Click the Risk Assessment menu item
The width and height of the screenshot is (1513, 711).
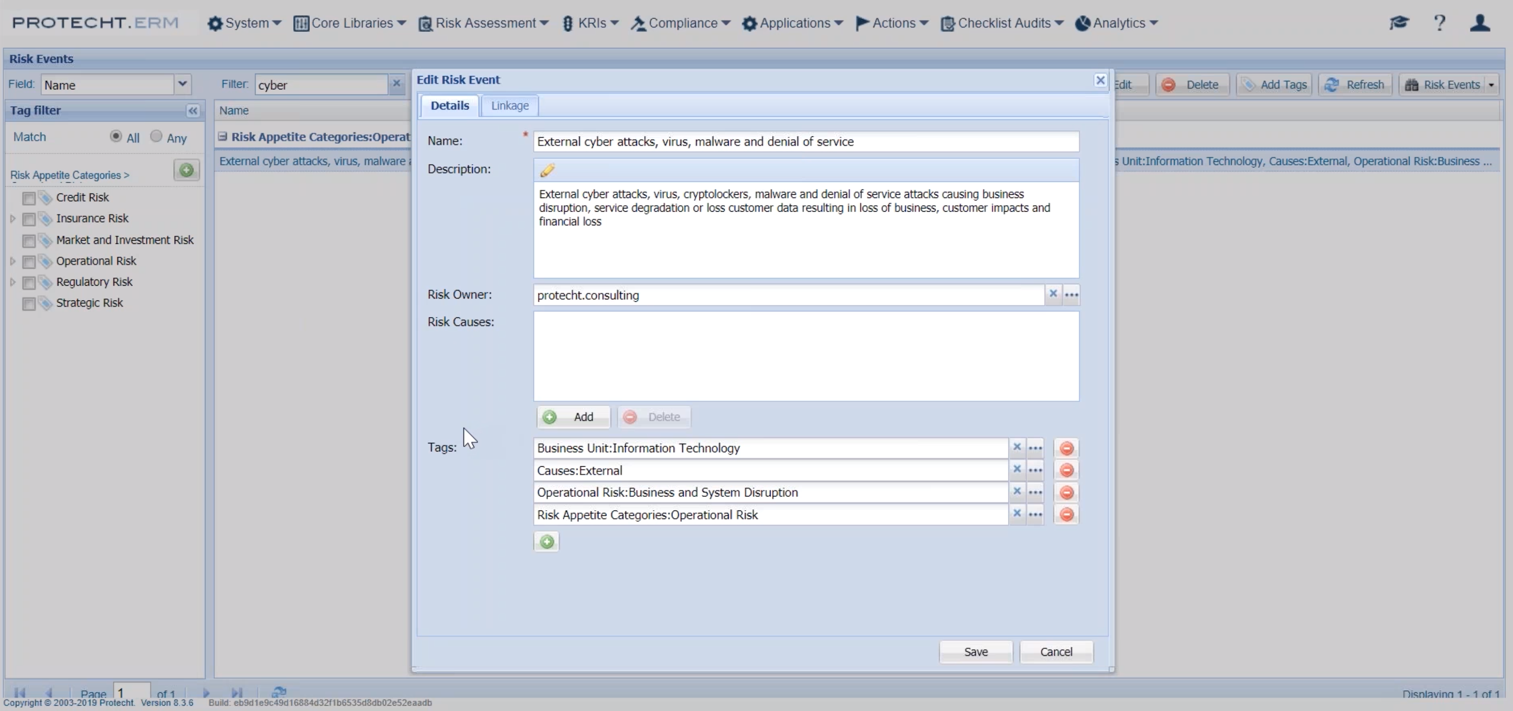tap(482, 23)
